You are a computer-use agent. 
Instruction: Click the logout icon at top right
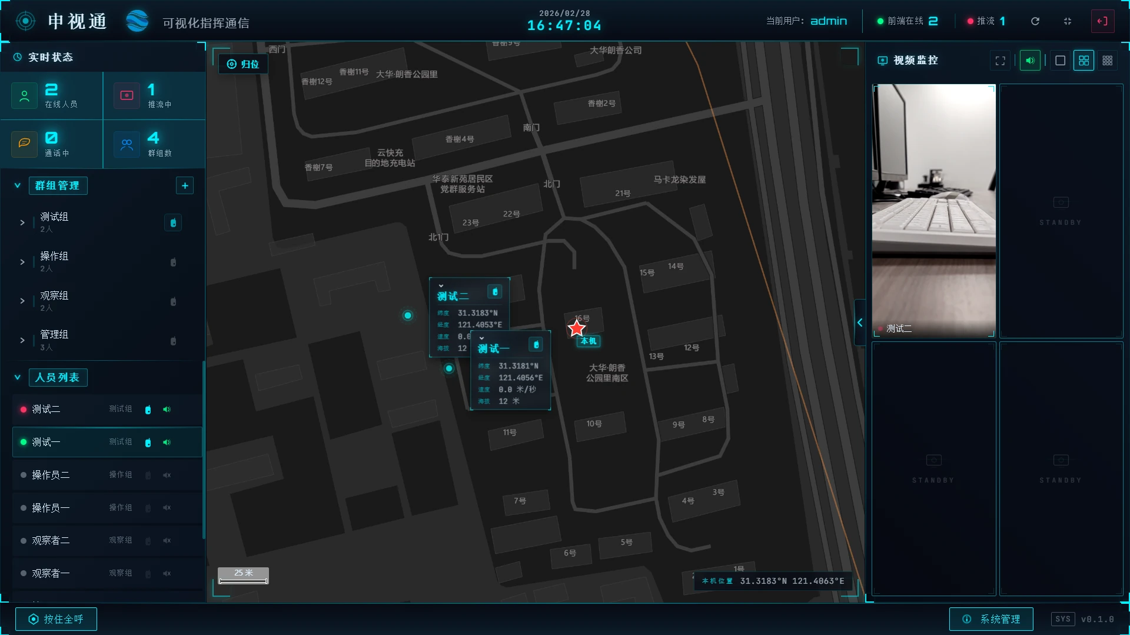coord(1102,21)
